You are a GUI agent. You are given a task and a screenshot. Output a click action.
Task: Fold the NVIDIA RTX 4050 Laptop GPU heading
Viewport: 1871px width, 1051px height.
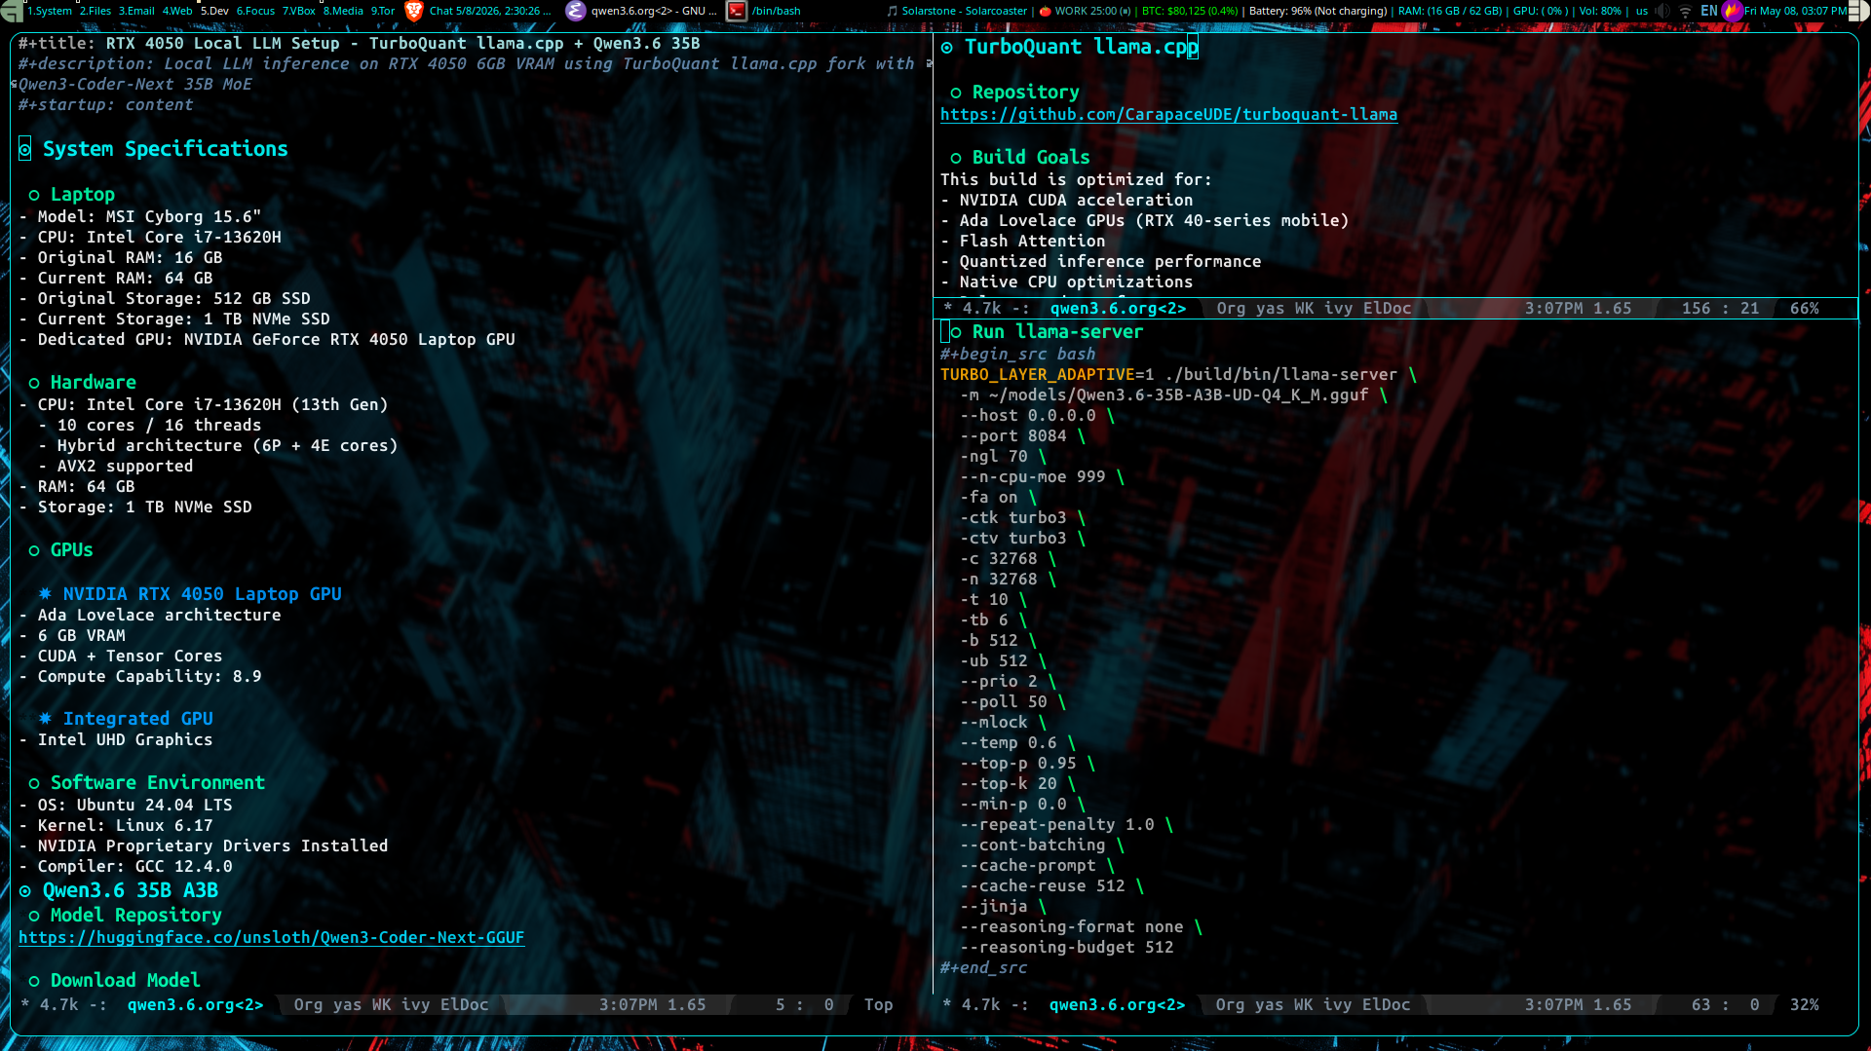202,594
